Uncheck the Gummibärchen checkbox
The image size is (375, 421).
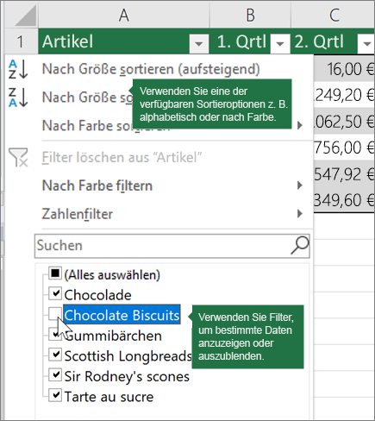tap(55, 335)
